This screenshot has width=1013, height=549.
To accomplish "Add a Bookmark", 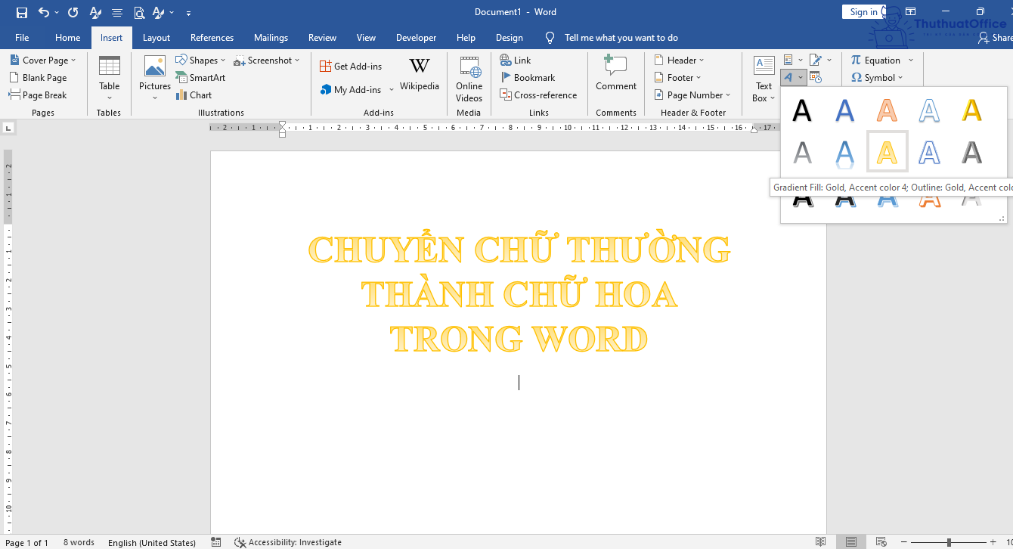I will coord(528,77).
